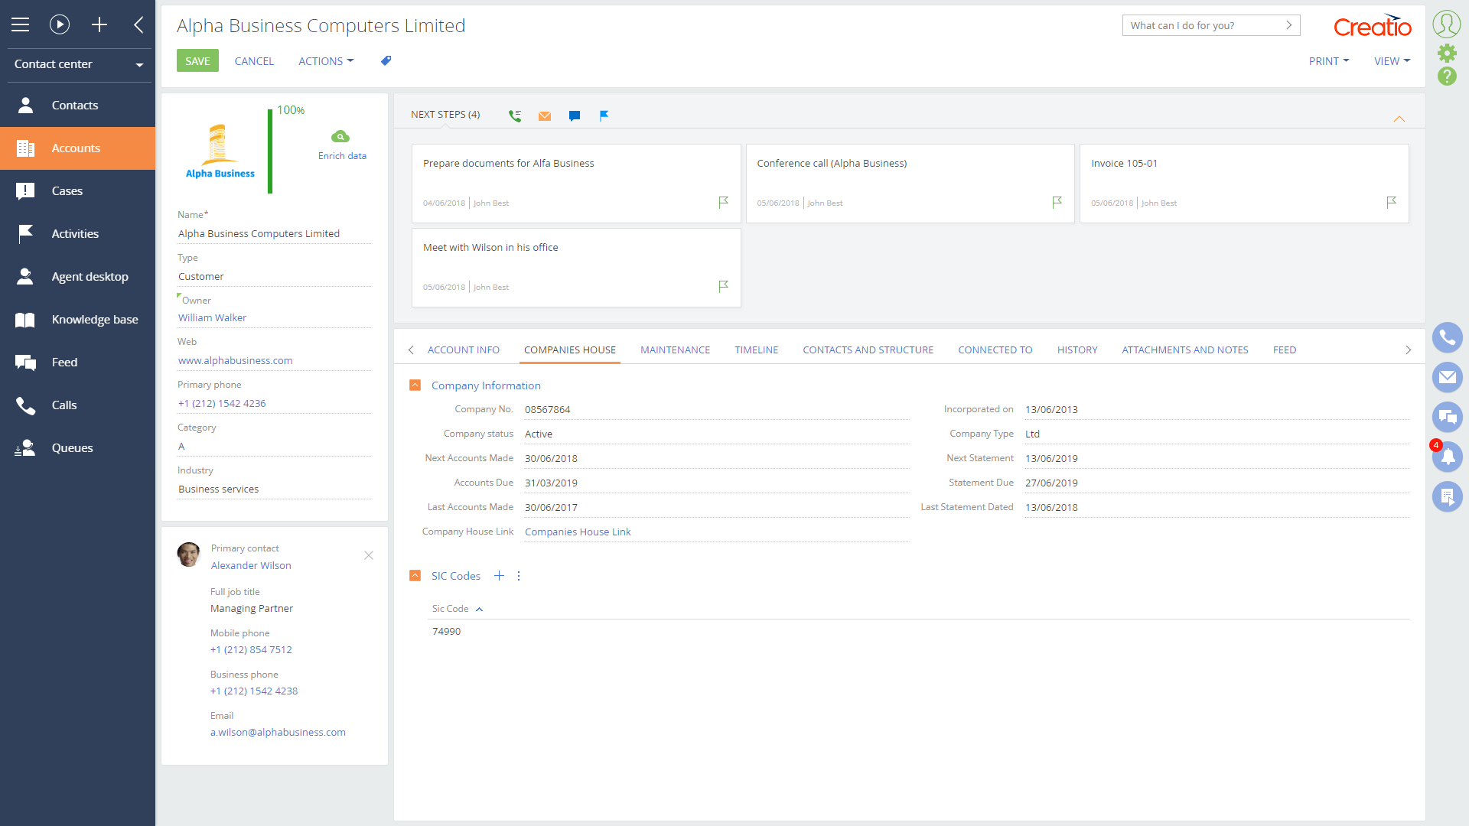Screen dimensions: 1469x826
Task: Click the tag icon next to Actions
Action: [386, 60]
